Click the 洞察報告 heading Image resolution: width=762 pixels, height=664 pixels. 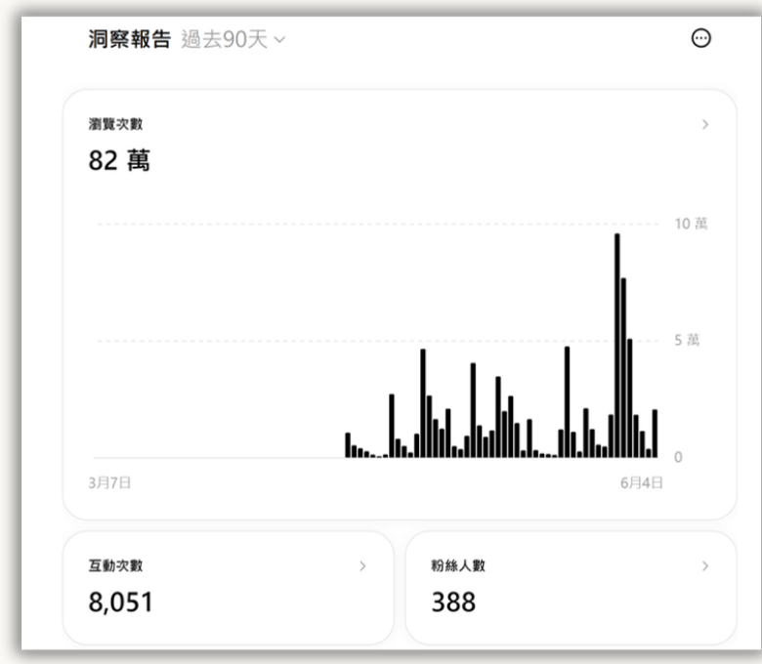[x=129, y=39]
